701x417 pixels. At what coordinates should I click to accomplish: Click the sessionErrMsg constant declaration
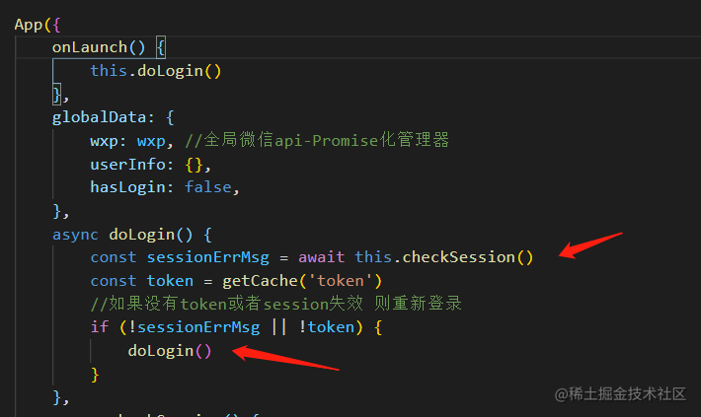pos(208,257)
